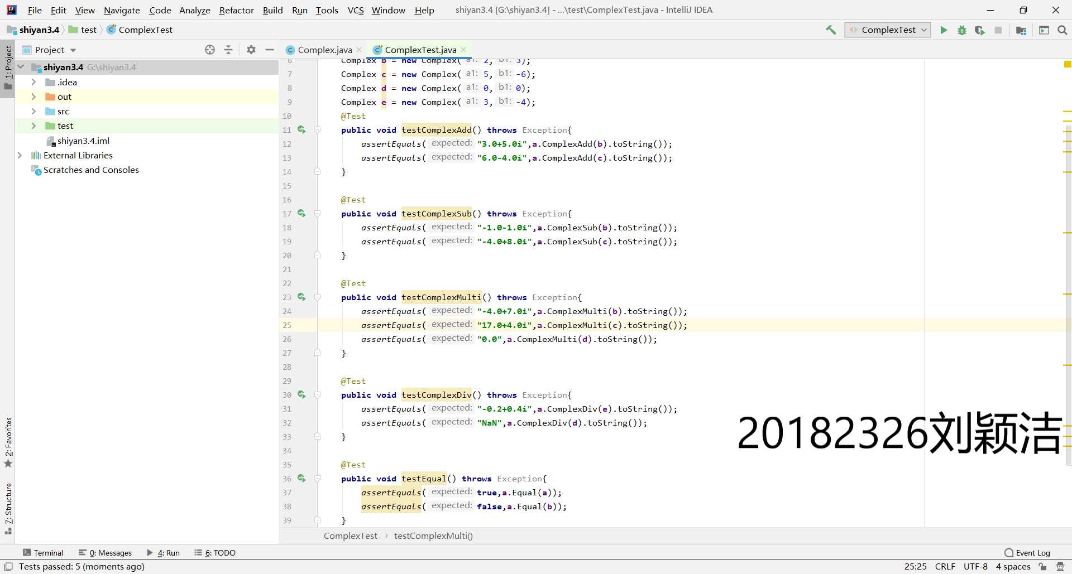Screen dimensions: 1072x574
Task: Hide the Project panel with minus icon
Action: 270,50
